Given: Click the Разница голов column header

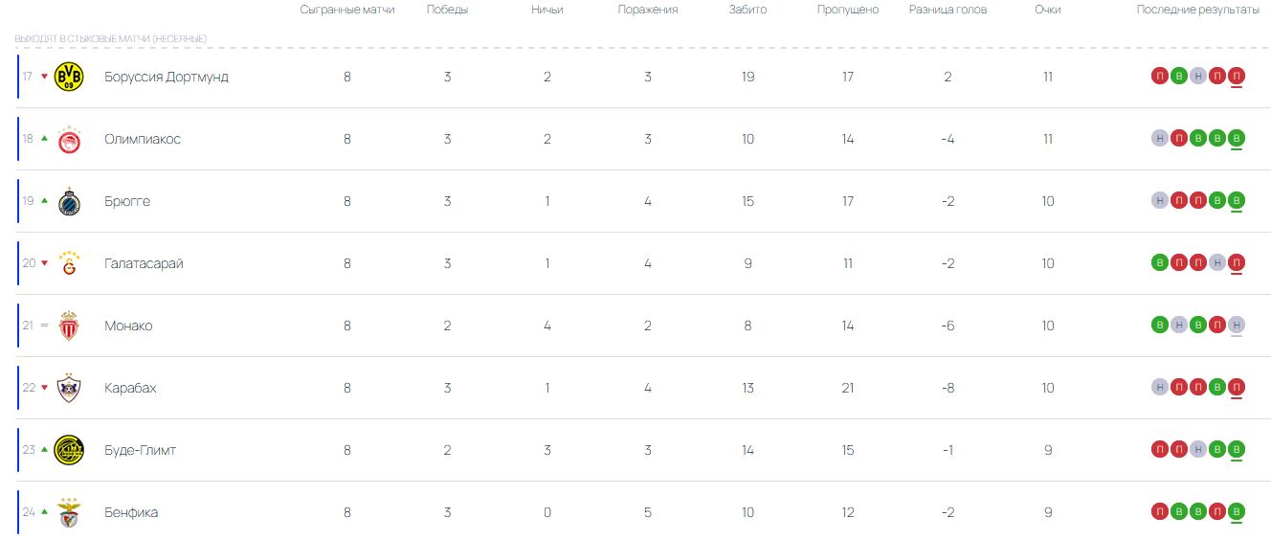Looking at the screenshot, I should click(948, 10).
